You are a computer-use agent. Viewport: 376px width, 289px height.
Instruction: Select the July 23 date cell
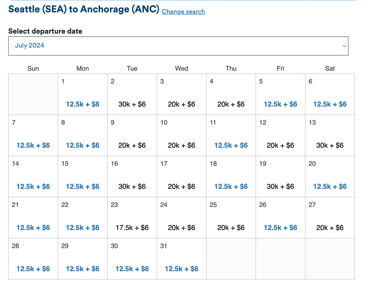click(x=132, y=218)
